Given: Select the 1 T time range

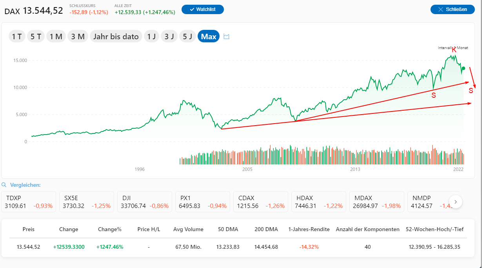Looking at the screenshot, I should [x=17, y=36].
